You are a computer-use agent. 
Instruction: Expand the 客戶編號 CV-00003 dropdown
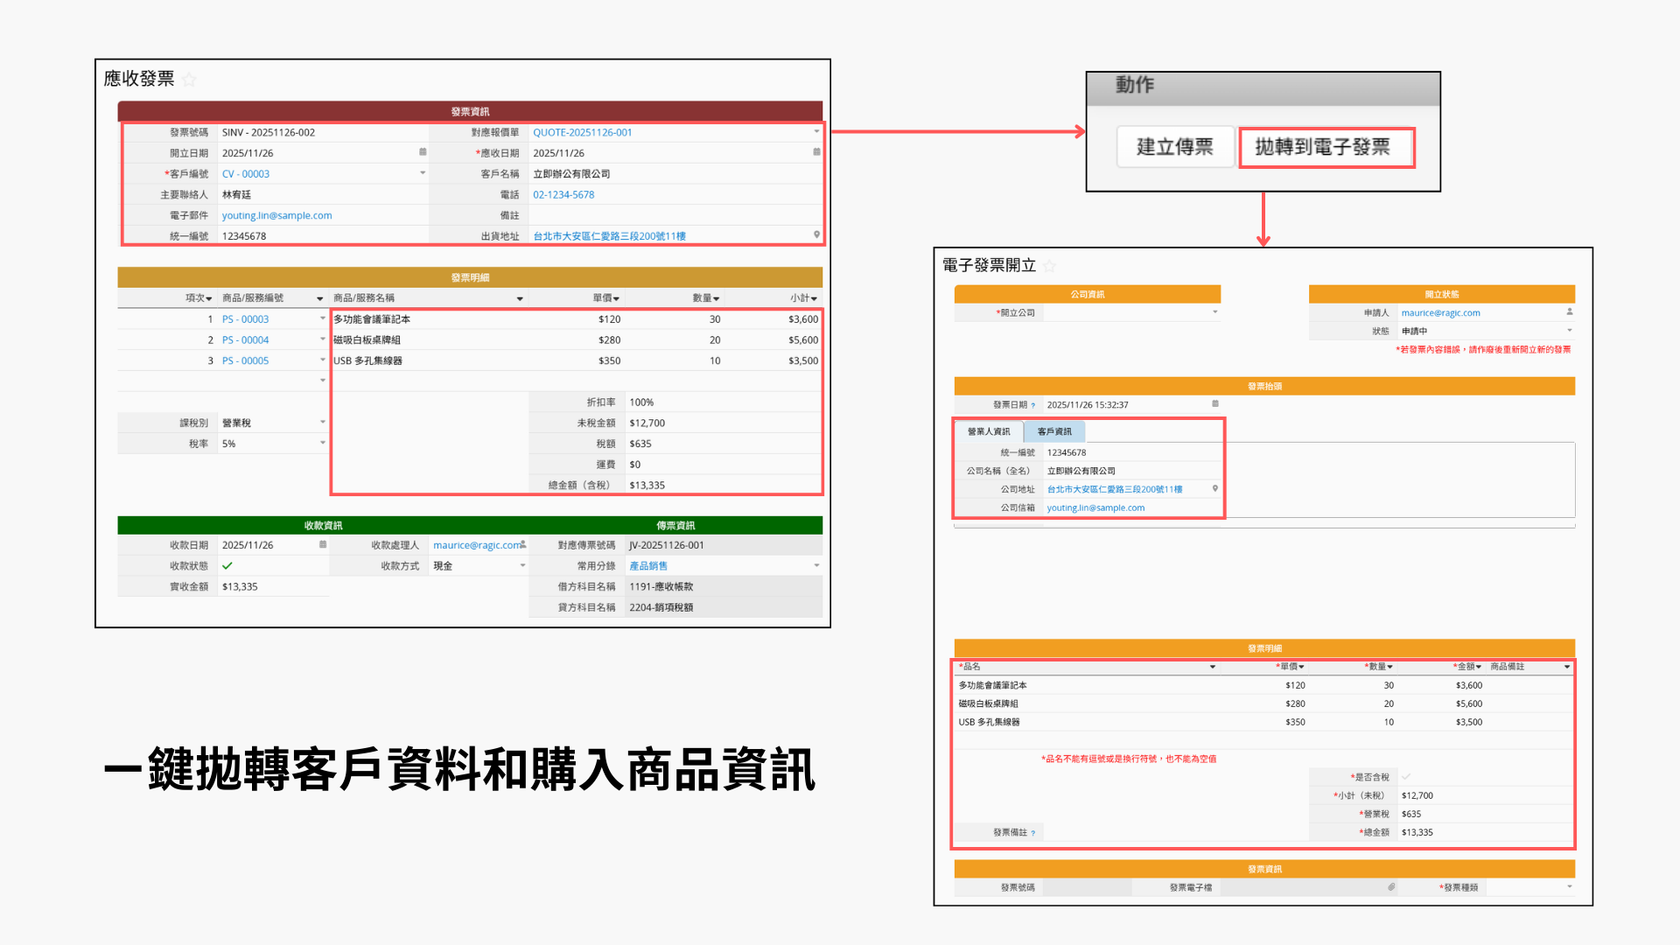423,173
